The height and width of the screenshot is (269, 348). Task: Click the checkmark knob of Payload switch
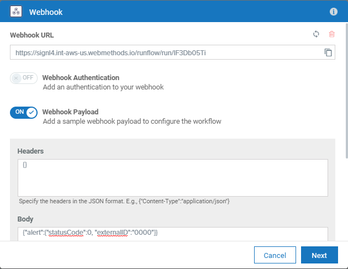tap(31, 113)
